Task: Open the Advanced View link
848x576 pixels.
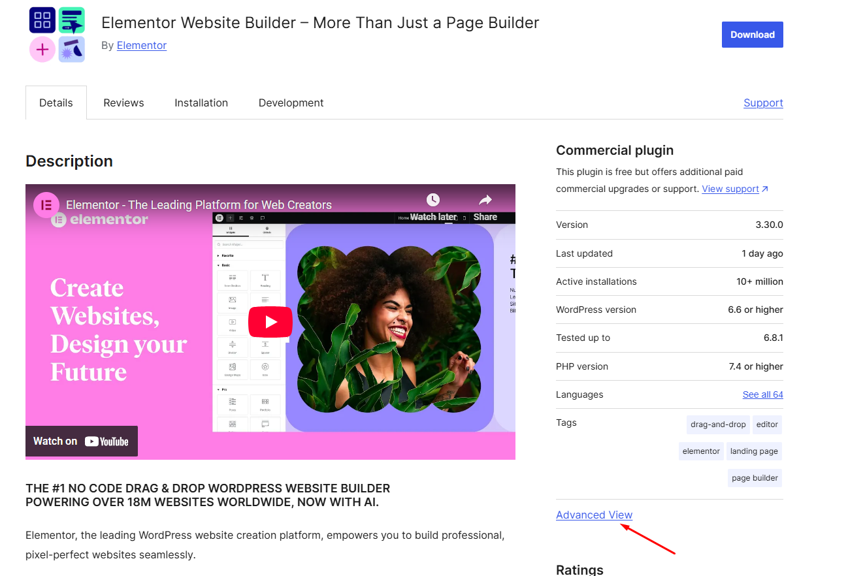Action: click(594, 515)
